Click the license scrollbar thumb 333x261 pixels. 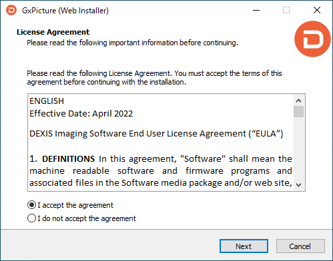[x=298, y=112]
